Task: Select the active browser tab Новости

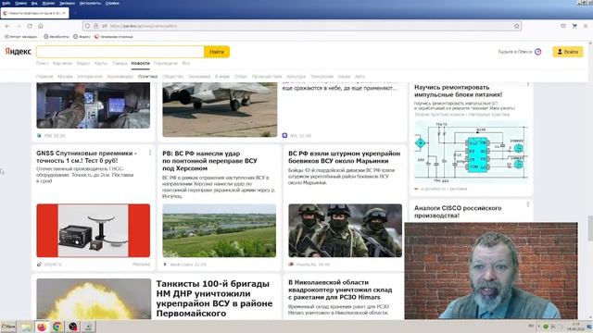Action: [x=34, y=13]
